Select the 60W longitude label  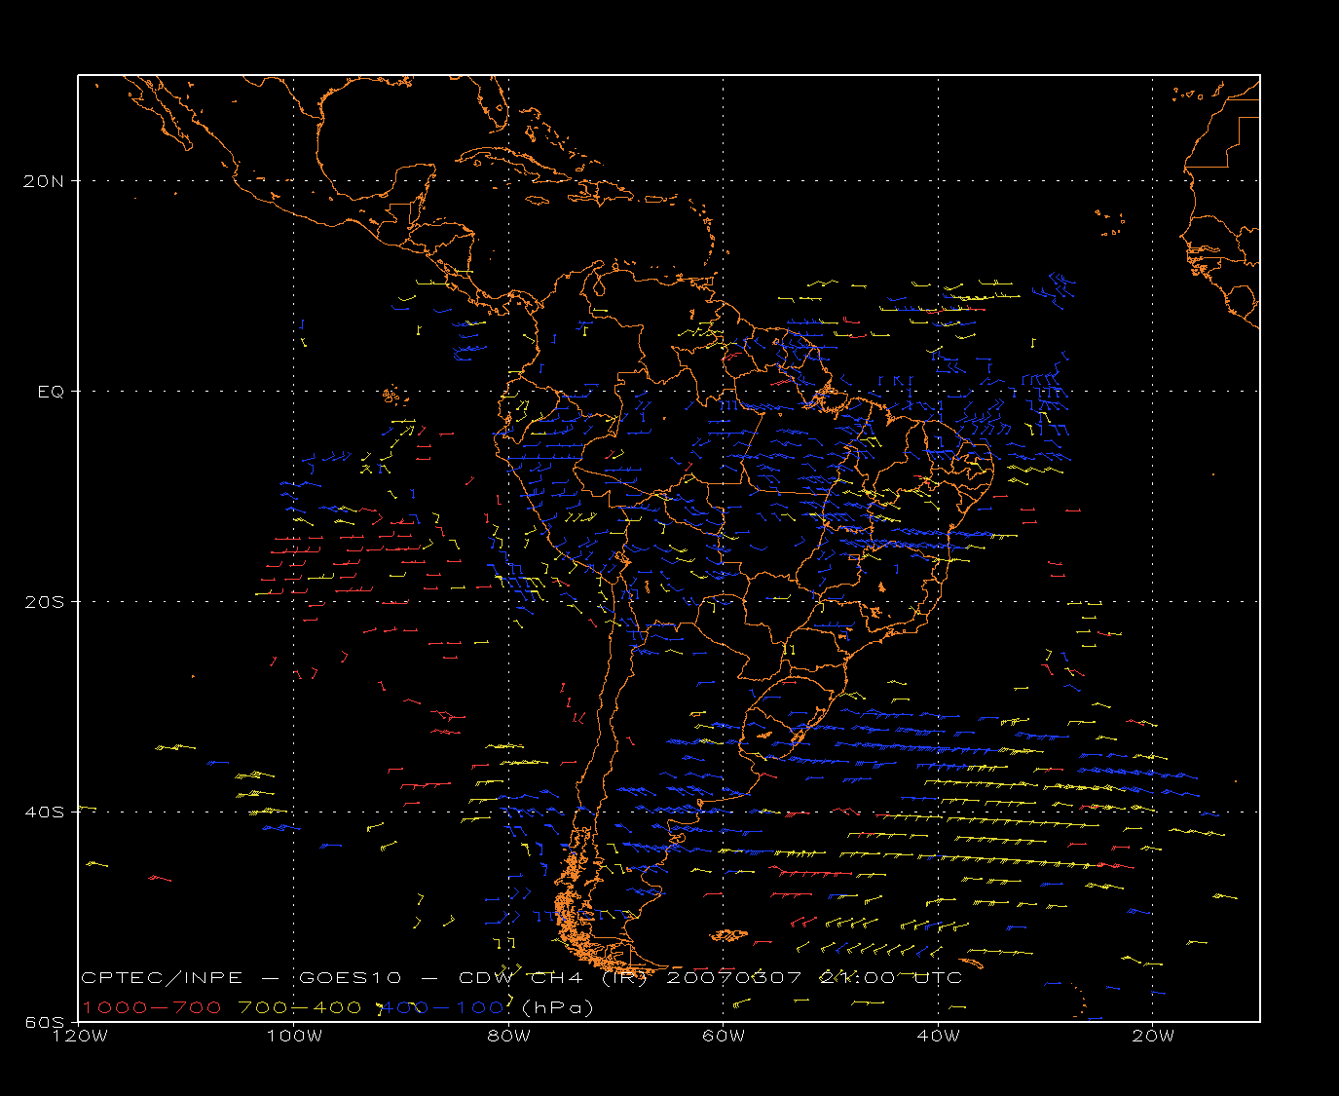click(724, 1036)
